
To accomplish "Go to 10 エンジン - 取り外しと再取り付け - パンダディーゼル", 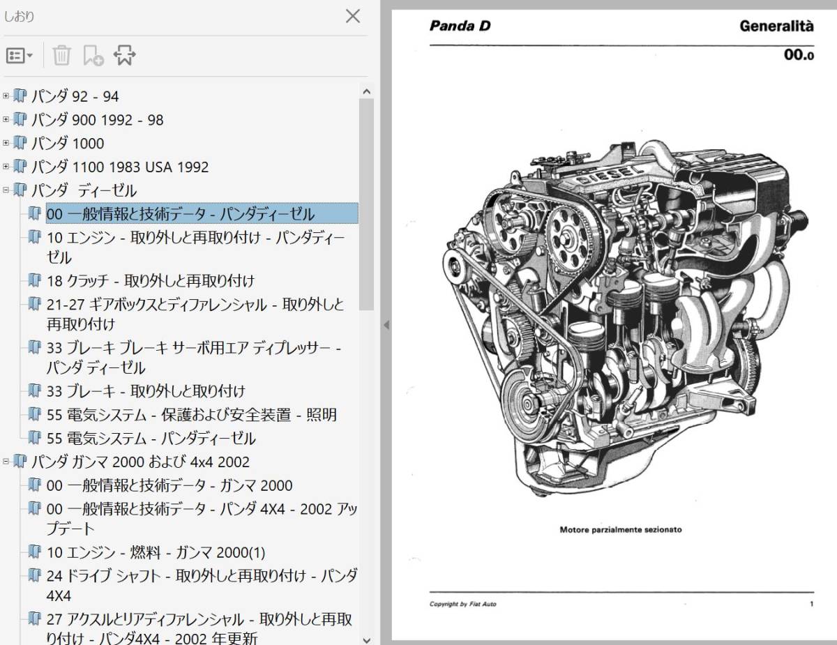I will coord(196,248).
